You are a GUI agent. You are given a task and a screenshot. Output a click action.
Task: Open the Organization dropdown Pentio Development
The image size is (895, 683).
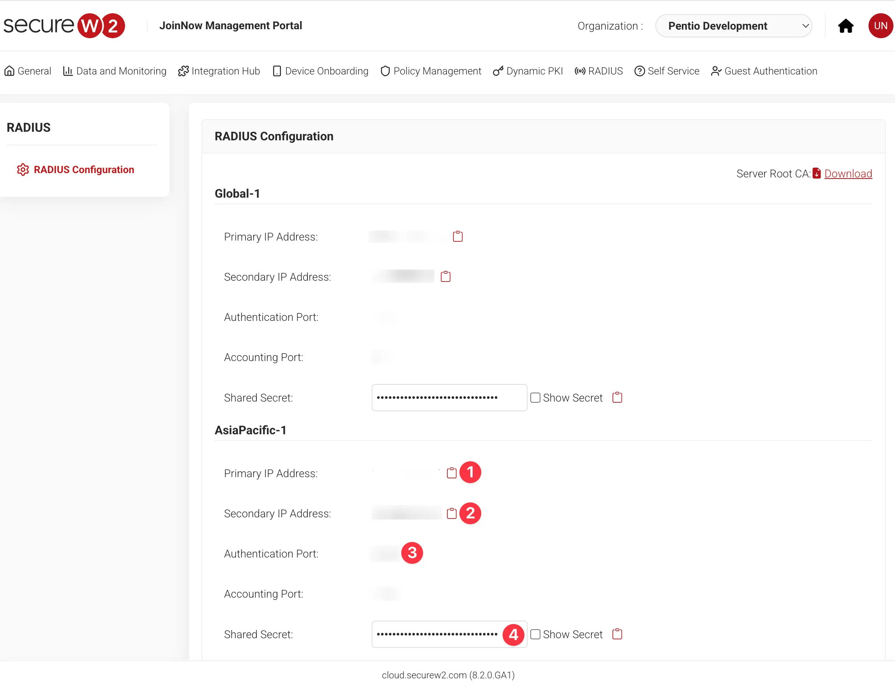[733, 26]
